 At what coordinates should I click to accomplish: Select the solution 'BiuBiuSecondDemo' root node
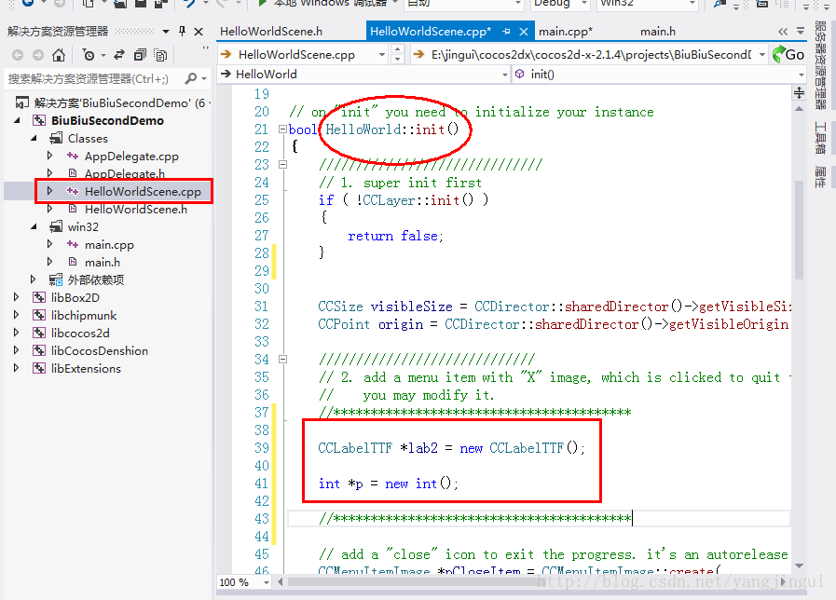pos(119,102)
